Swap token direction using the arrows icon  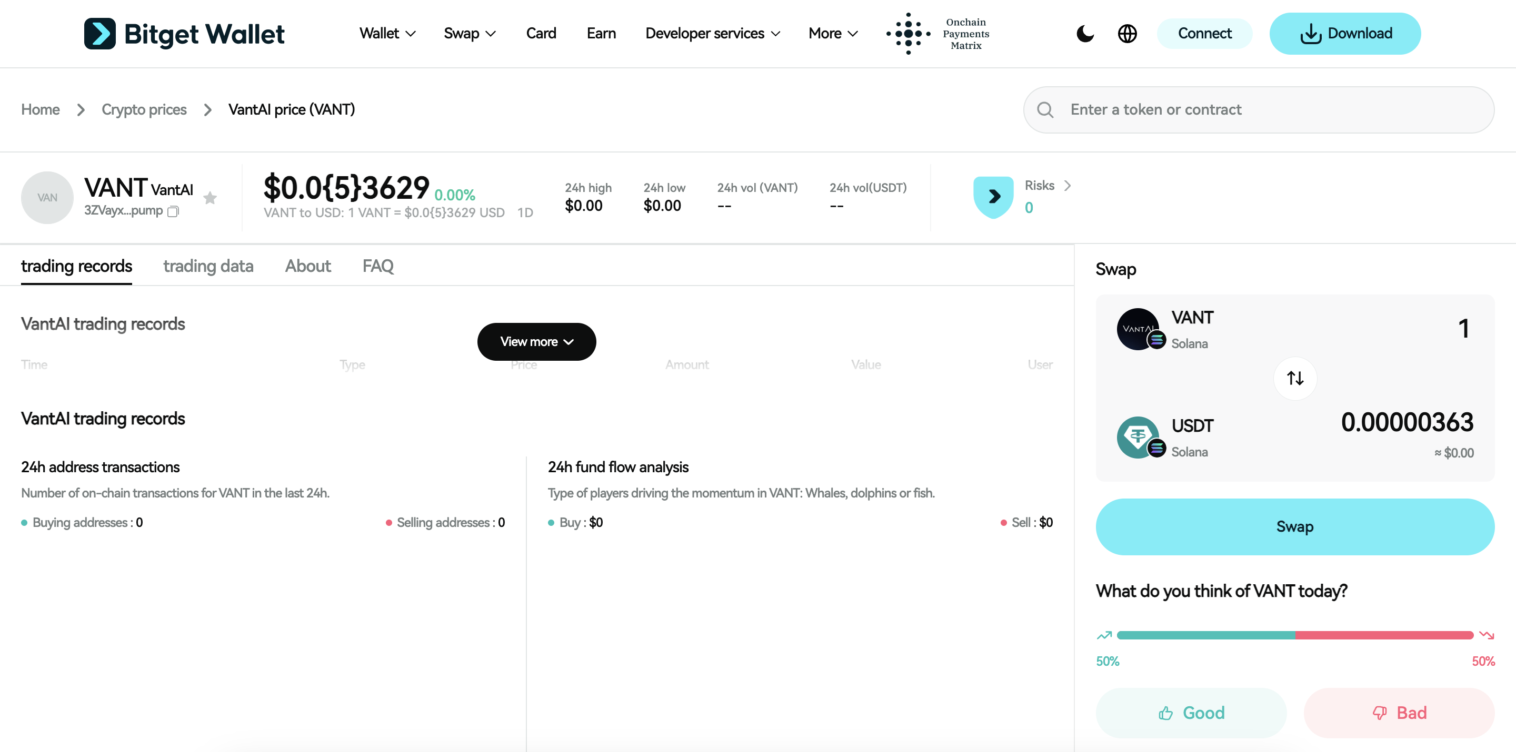(x=1295, y=378)
